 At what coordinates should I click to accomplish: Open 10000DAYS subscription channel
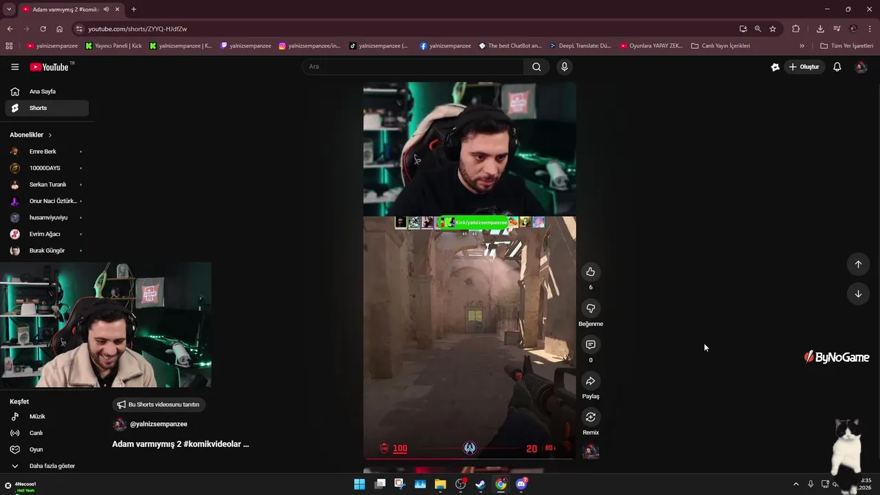click(47, 168)
